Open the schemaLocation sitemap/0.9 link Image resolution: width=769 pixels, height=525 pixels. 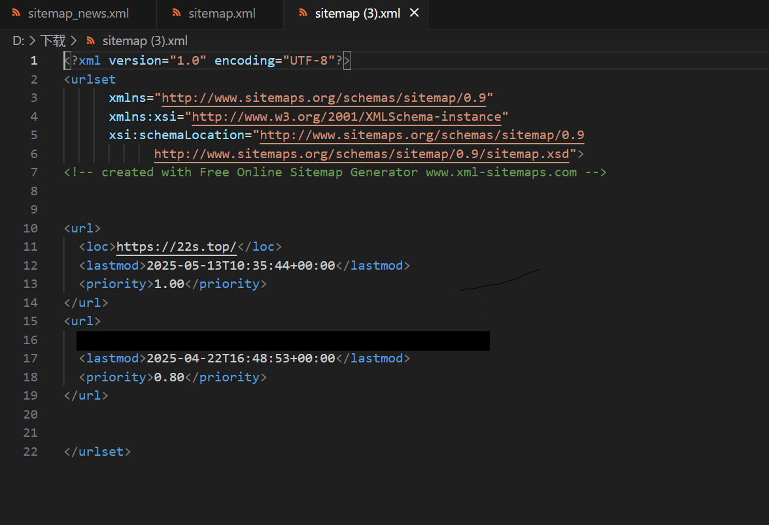click(422, 135)
